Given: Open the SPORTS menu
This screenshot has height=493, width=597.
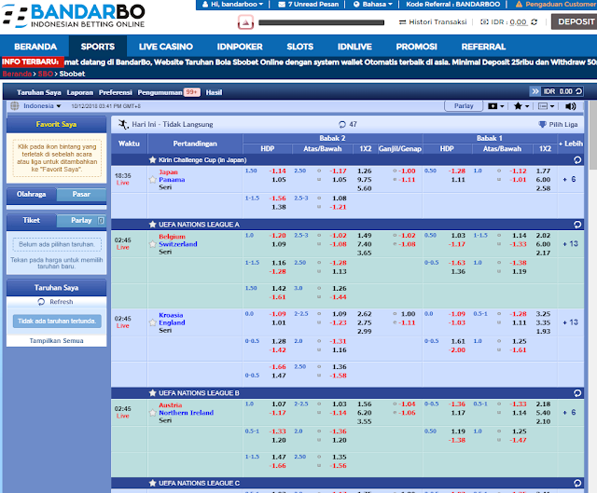Looking at the screenshot, I should [x=97, y=47].
